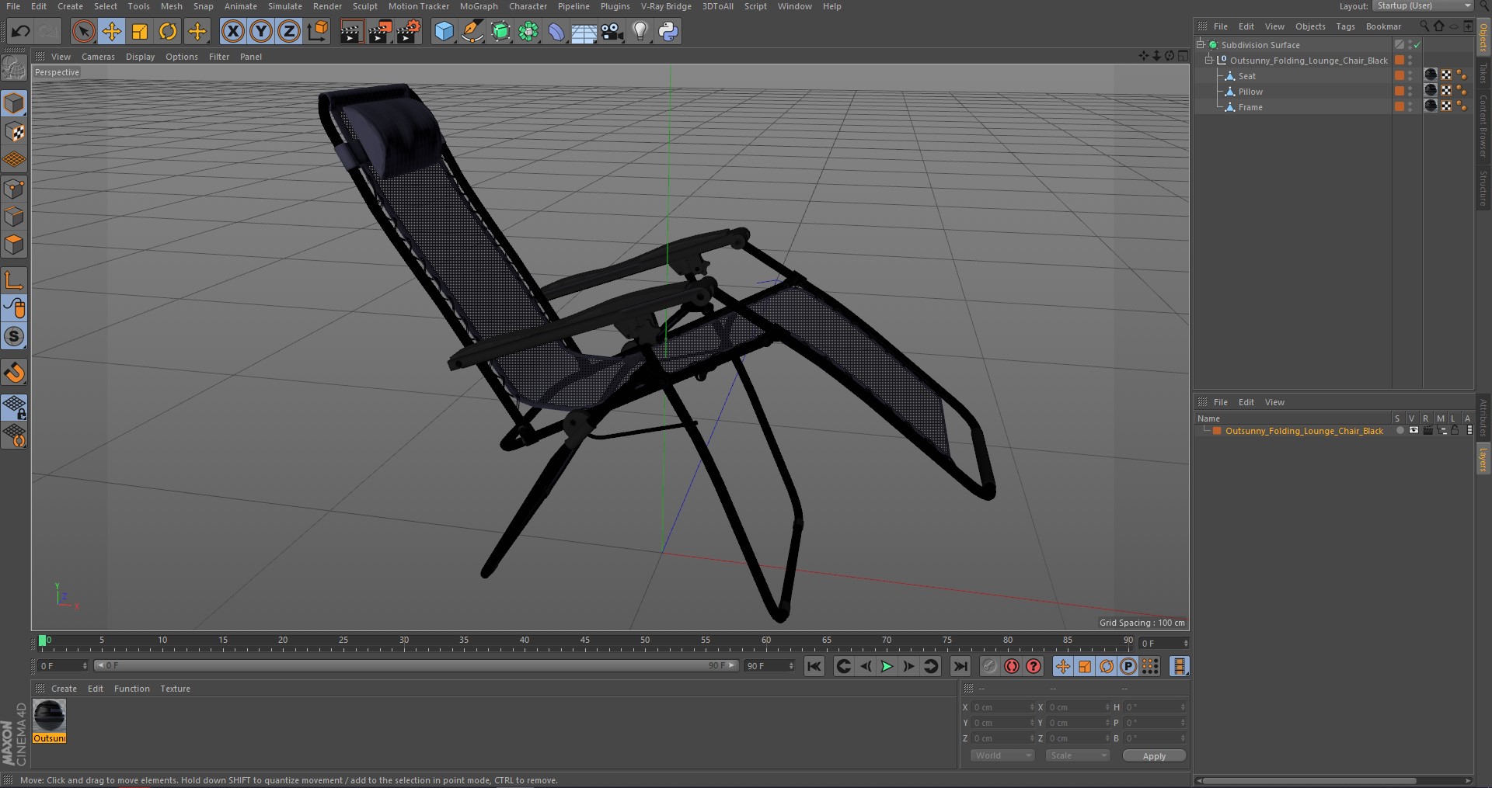Toggle Solo dot for Outsunny layer
The height and width of the screenshot is (788, 1492).
(x=1400, y=431)
